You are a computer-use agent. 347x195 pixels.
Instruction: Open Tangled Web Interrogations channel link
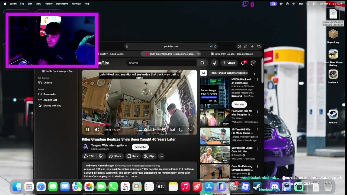point(109,145)
